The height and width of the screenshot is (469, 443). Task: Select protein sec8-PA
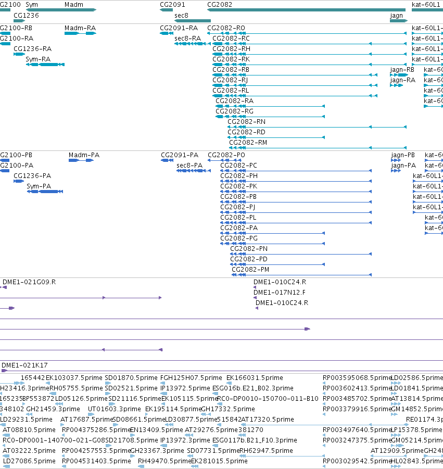[x=189, y=166]
